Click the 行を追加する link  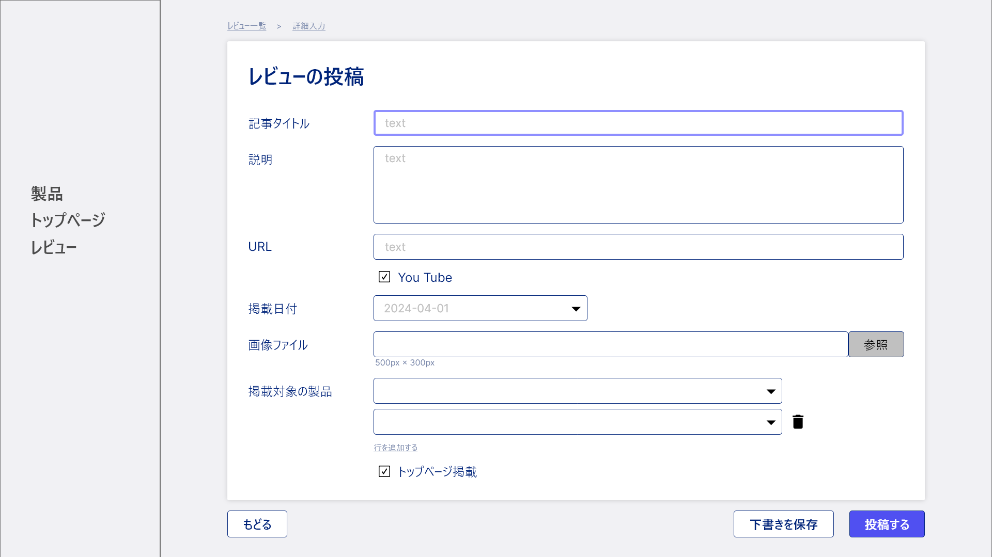396,448
